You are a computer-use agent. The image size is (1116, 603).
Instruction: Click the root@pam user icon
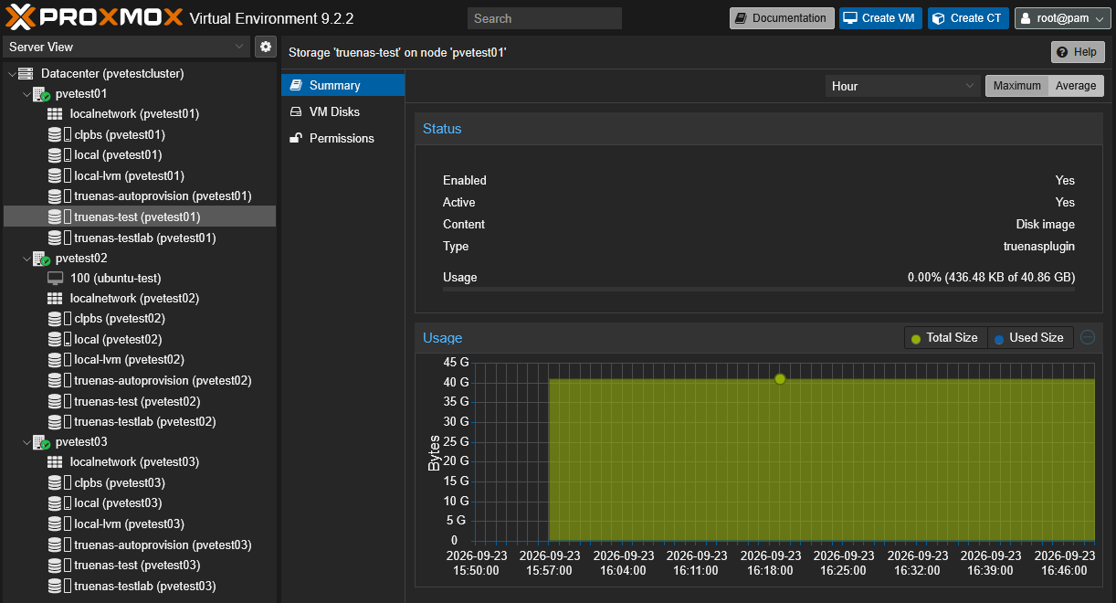click(1027, 18)
